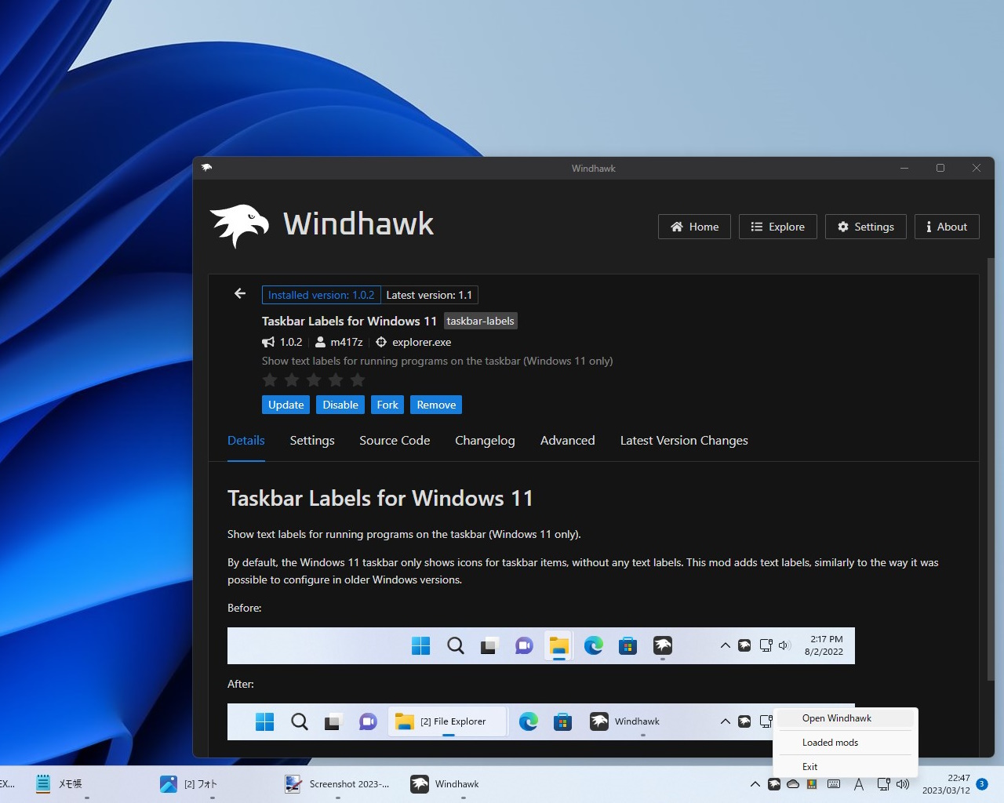Update the mod to version 1.1
This screenshot has width=1004, height=803.
(286, 405)
